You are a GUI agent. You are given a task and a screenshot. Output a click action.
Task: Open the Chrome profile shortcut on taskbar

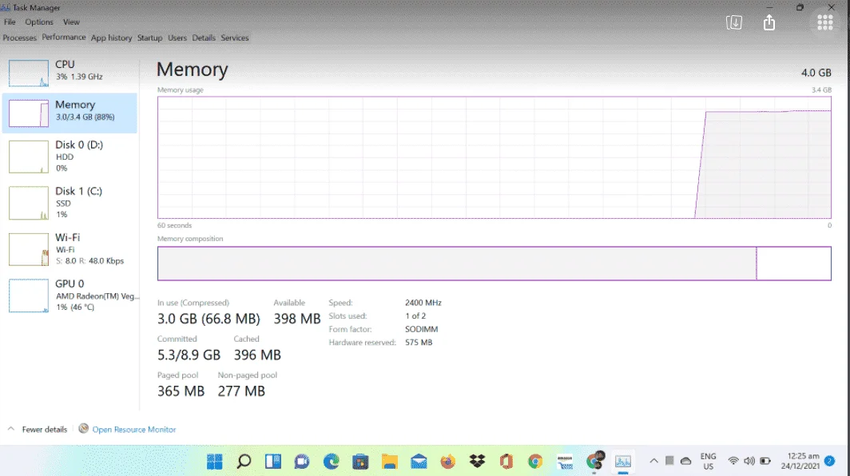pyautogui.click(x=594, y=460)
